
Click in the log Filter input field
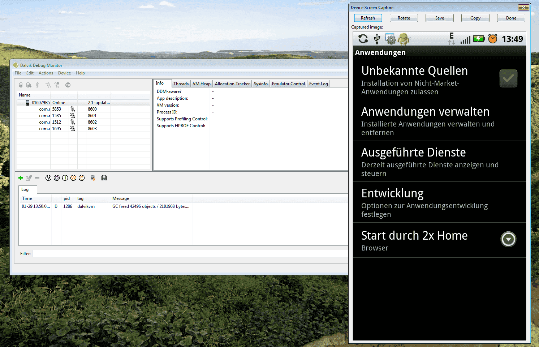190,254
